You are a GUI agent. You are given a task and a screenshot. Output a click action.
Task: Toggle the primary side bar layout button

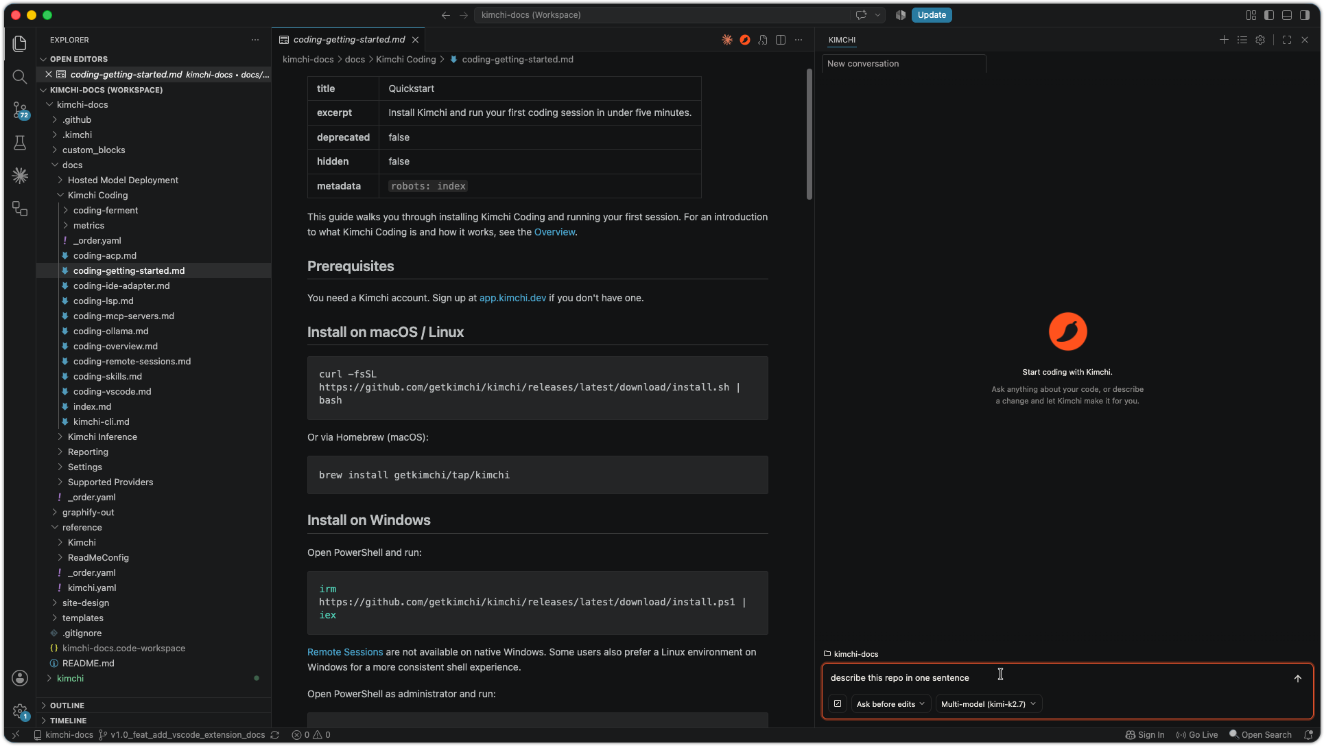[1269, 15]
